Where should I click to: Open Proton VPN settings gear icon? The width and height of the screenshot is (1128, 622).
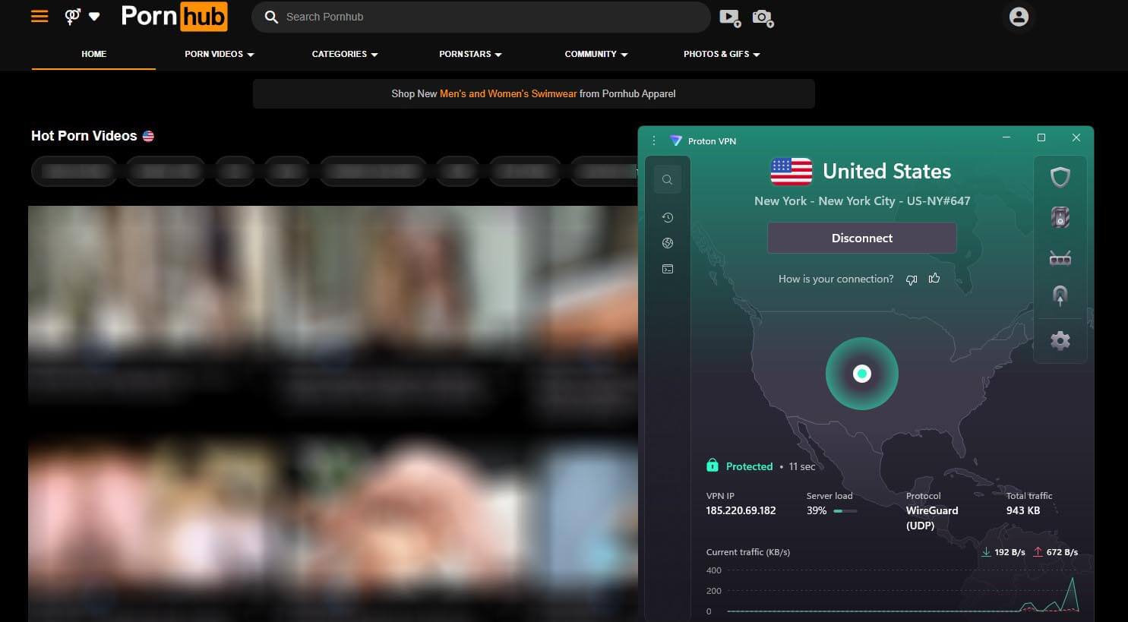[1060, 340]
